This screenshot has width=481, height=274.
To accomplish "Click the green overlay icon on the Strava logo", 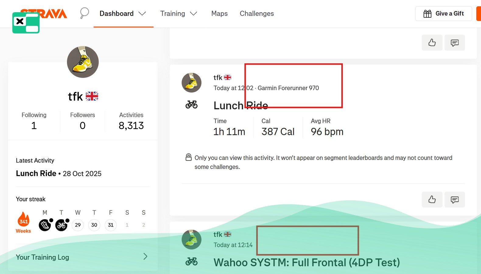I will [26, 23].
